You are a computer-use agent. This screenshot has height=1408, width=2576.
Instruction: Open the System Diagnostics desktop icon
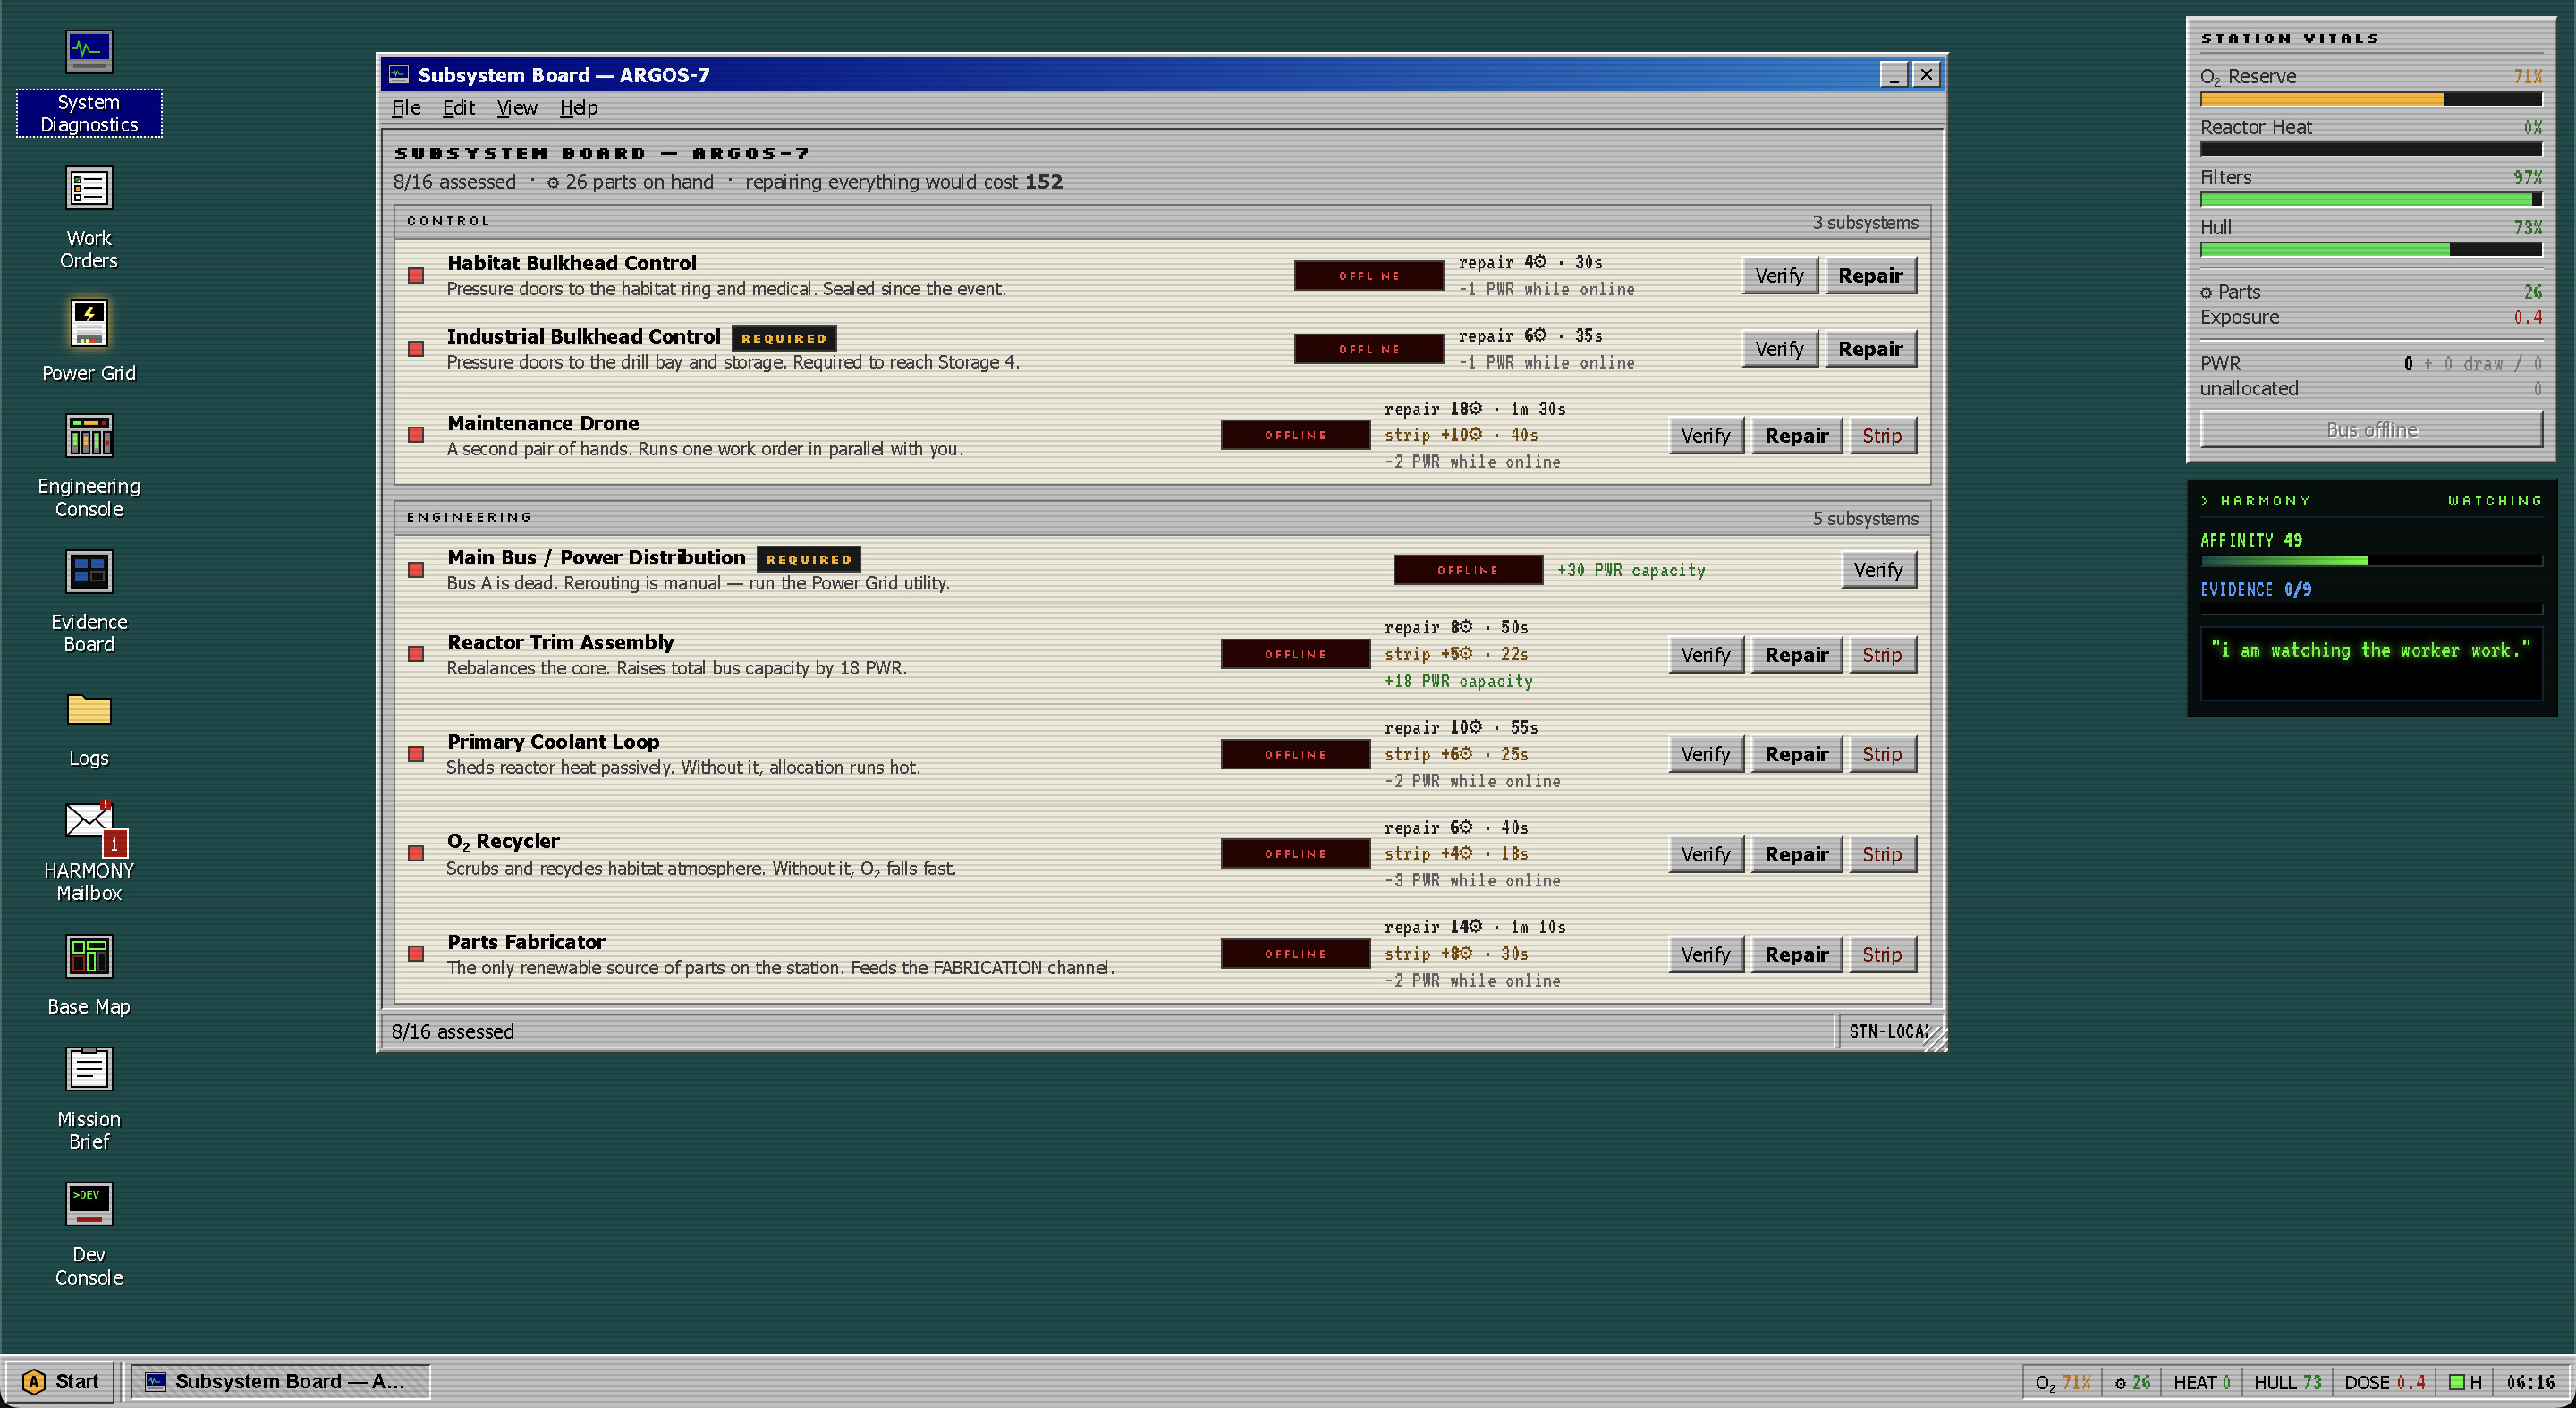[89, 83]
